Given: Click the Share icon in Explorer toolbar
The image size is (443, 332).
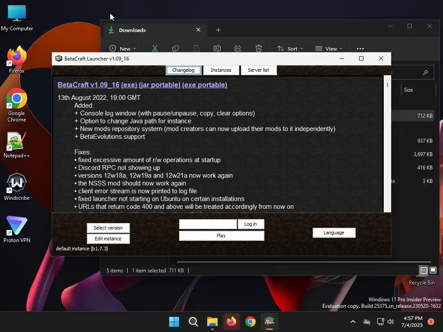Looking at the screenshot, I should 238,48.
